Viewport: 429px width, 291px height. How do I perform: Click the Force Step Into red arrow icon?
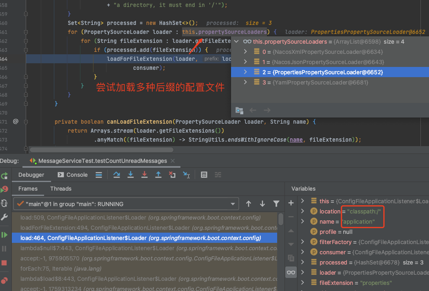coord(144,175)
